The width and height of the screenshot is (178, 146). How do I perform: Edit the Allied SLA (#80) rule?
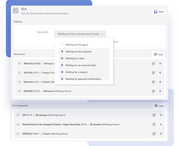(153, 63)
